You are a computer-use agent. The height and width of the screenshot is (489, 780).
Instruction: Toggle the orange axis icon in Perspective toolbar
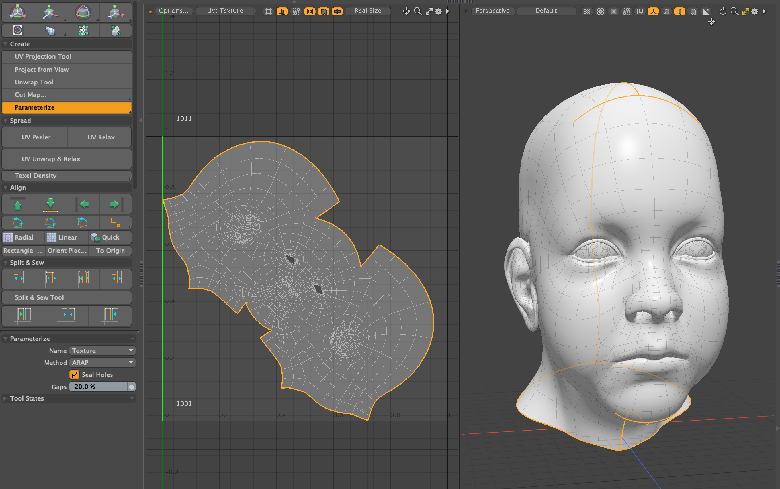[x=653, y=11]
